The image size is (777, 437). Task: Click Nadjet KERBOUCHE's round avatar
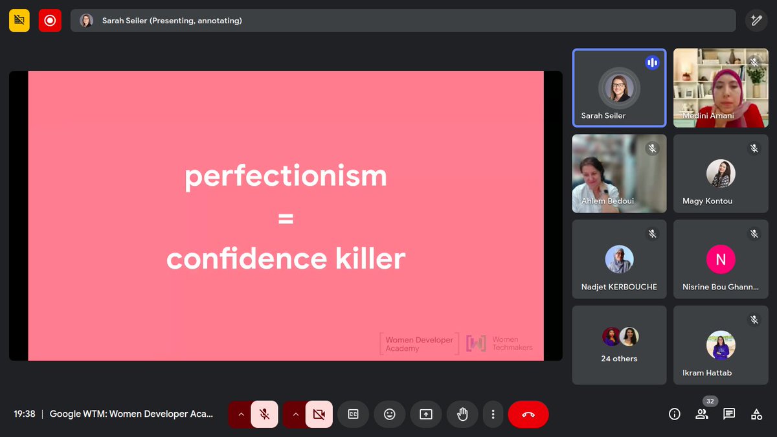tap(620, 260)
